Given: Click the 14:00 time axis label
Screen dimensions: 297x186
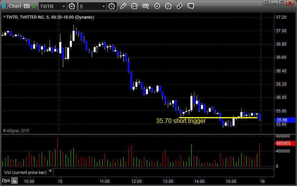Looking at the screenshot, I should [199, 181].
